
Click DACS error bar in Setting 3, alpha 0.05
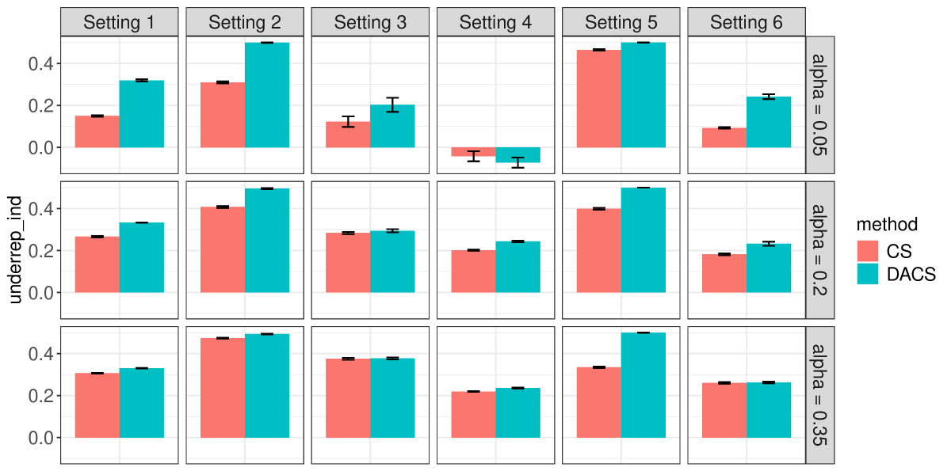[392, 104]
